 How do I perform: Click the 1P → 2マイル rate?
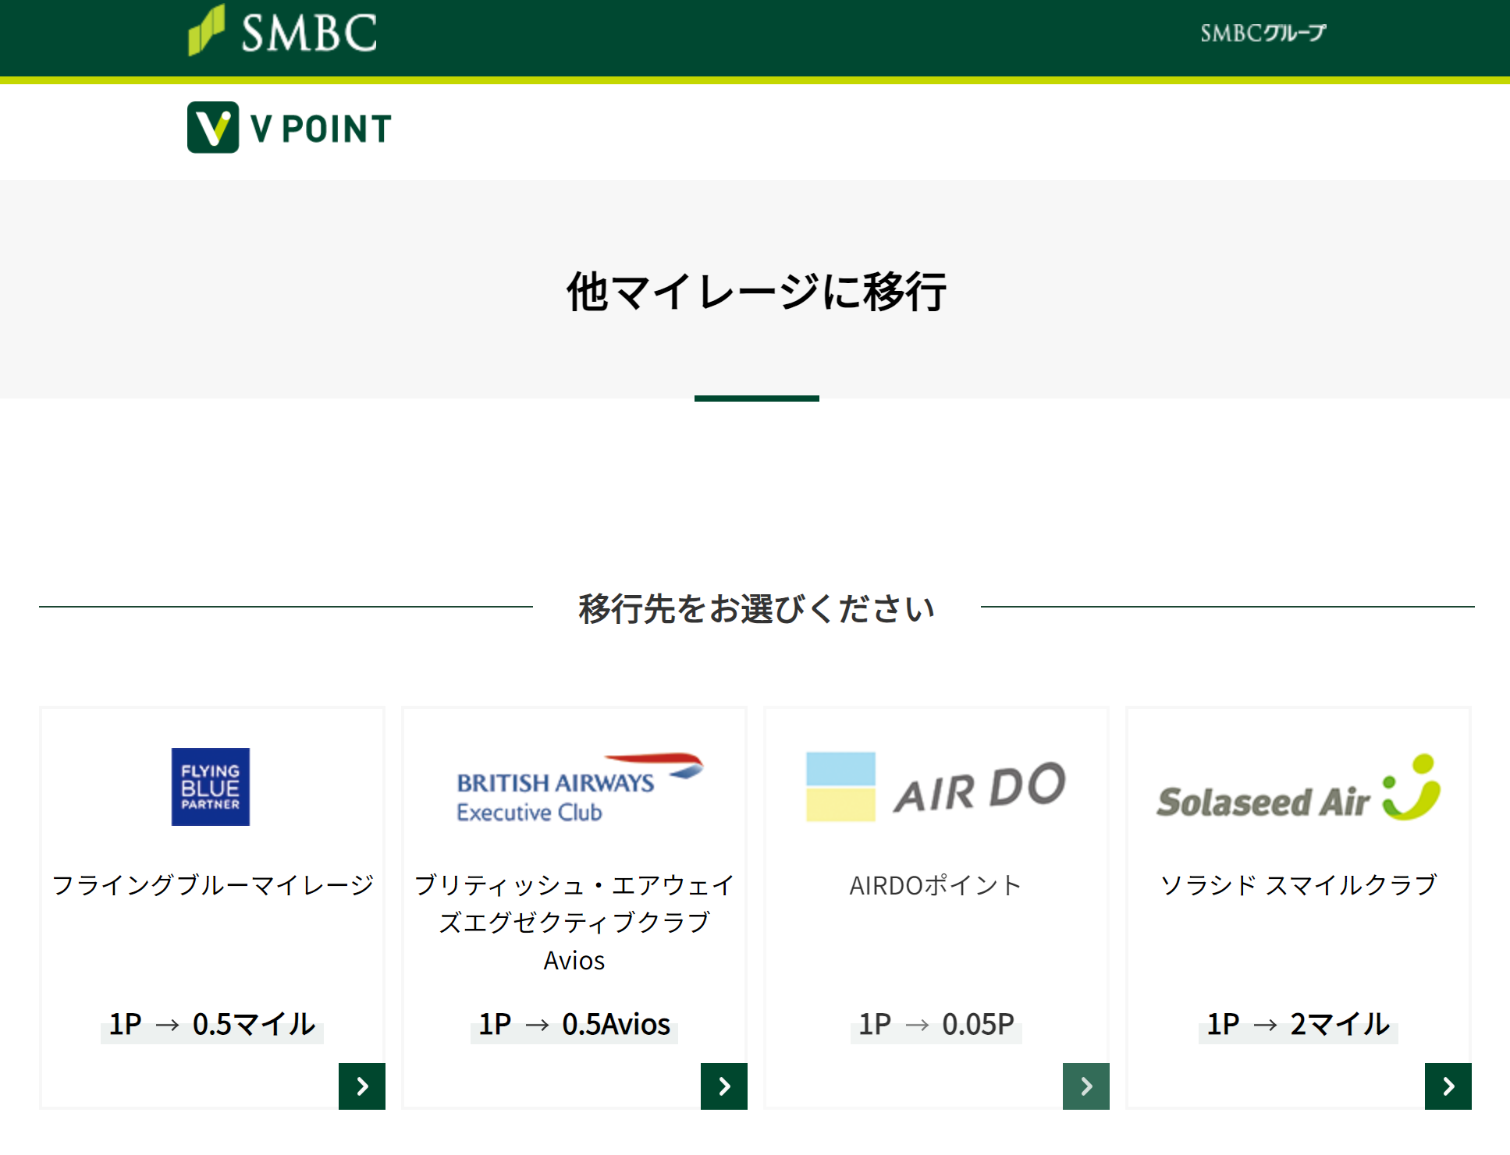pos(1299,1024)
